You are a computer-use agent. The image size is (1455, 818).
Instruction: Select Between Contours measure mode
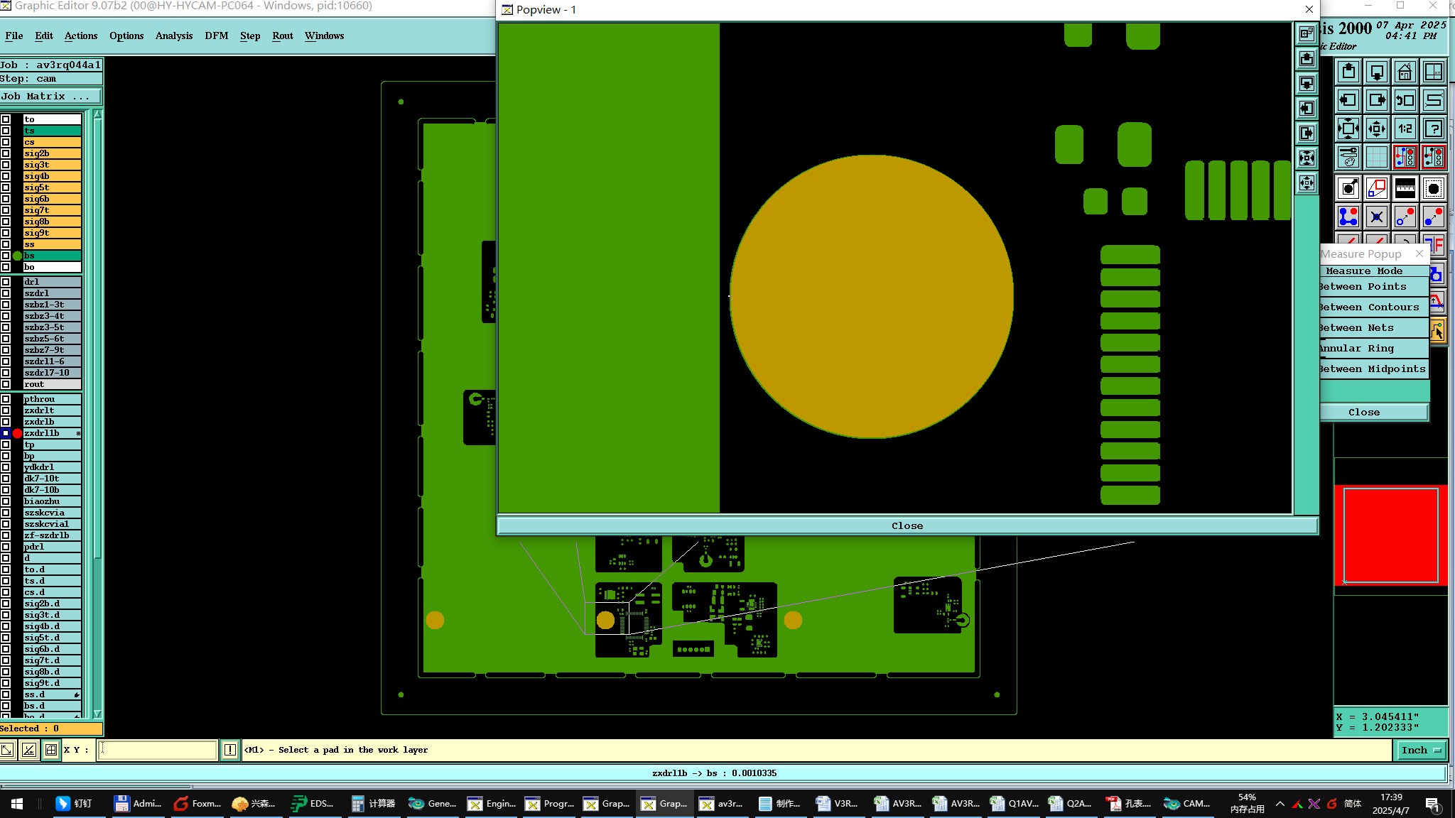[x=1371, y=307]
